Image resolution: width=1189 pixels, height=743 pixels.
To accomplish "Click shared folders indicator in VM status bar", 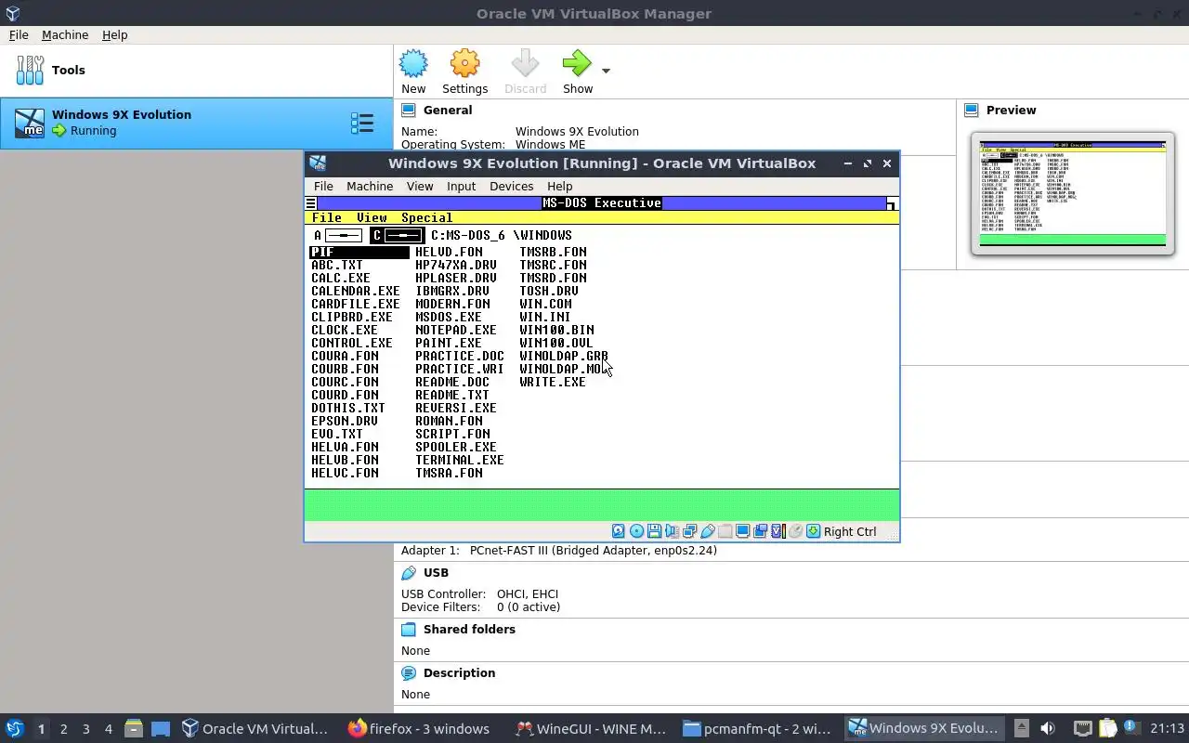I will tap(725, 531).
